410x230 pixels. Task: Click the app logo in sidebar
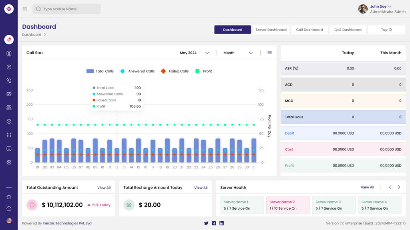pos(9,9)
